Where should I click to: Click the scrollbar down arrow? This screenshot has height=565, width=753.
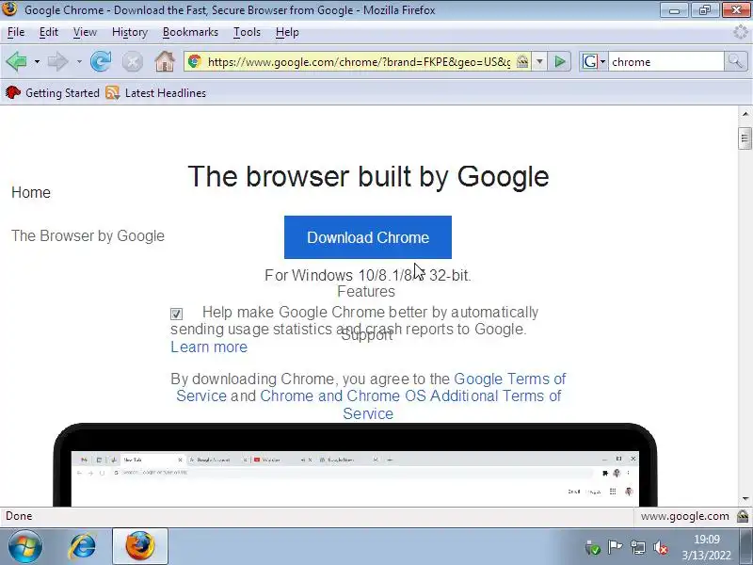point(745,499)
